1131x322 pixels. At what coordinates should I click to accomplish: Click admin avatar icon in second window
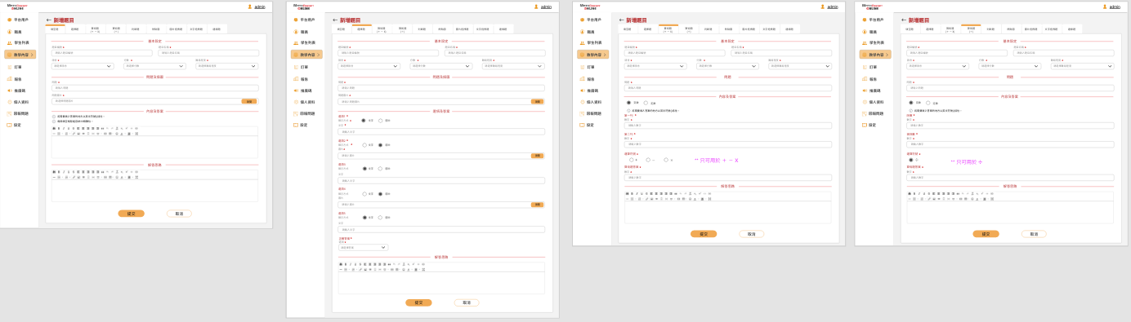point(536,7)
